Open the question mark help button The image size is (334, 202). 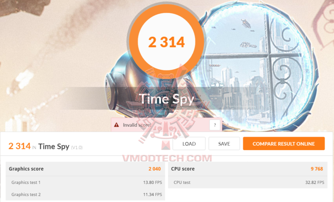point(215,125)
